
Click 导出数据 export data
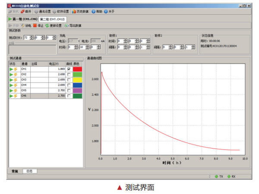(x=73, y=25)
